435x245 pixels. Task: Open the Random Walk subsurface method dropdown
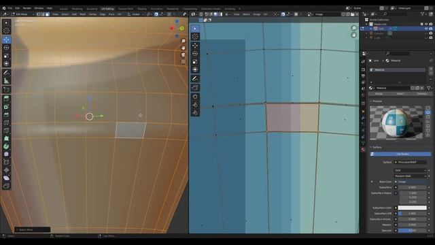411,176
